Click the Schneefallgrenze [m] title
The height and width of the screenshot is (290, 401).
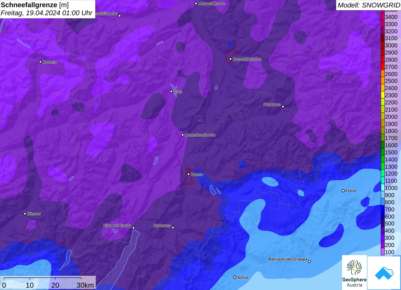pos(35,5)
